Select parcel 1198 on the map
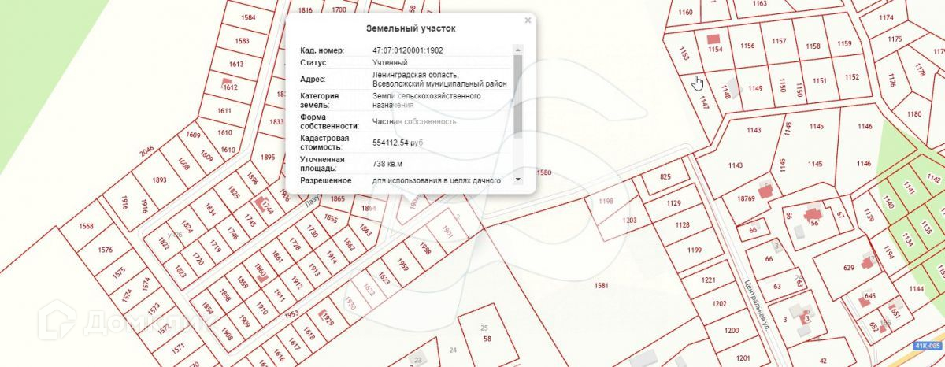 pyautogui.click(x=606, y=202)
